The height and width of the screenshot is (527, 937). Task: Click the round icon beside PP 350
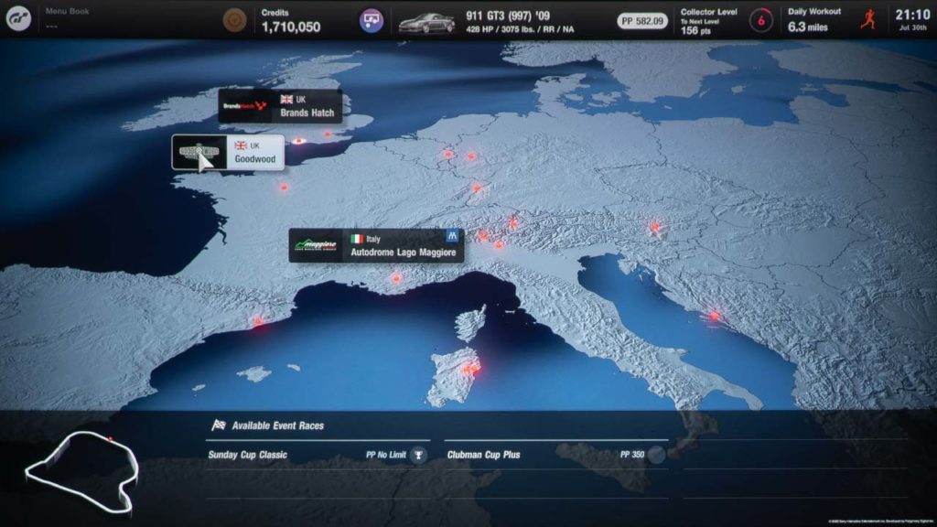tap(657, 455)
